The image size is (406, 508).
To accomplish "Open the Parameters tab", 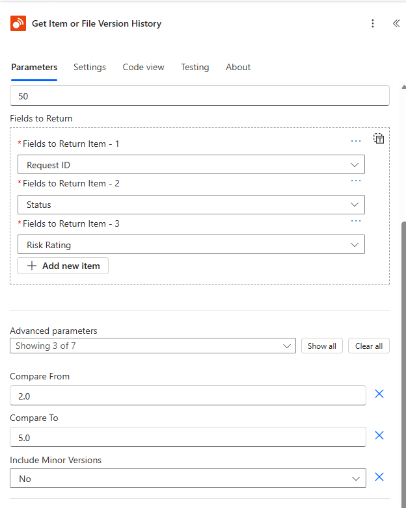I will pos(34,67).
